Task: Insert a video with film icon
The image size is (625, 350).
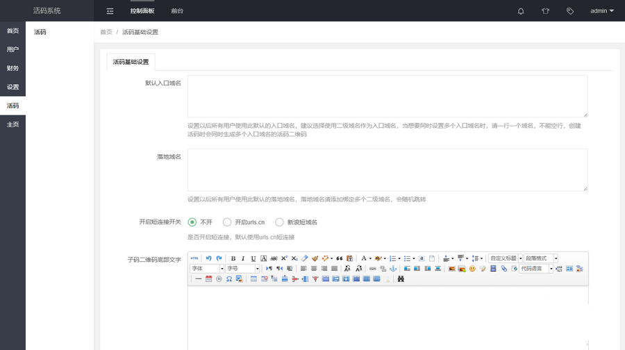Action: click(x=493, y=269)
